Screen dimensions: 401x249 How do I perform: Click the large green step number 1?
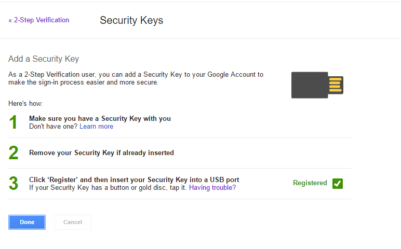[14, 122]
